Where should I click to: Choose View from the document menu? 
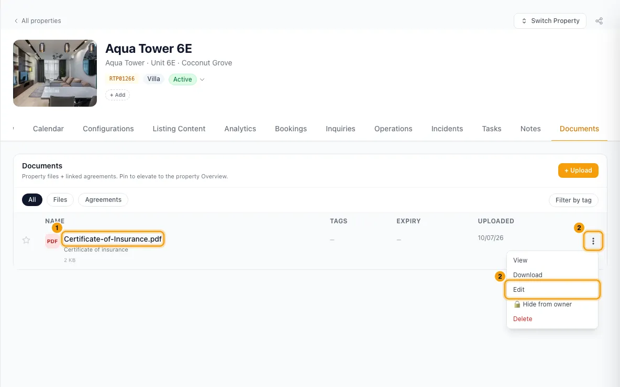coord(552,260)
